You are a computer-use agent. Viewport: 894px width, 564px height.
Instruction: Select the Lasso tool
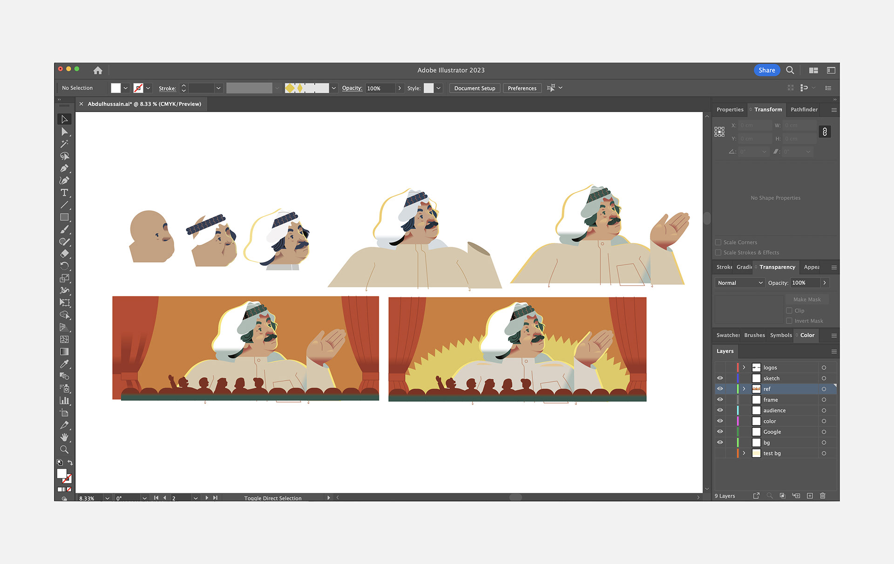pyautogui.click(x=65, y=156)
